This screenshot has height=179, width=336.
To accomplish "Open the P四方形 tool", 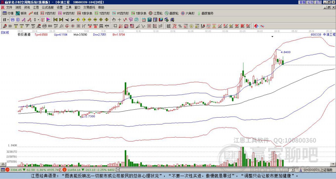I will tap(48, 13).
